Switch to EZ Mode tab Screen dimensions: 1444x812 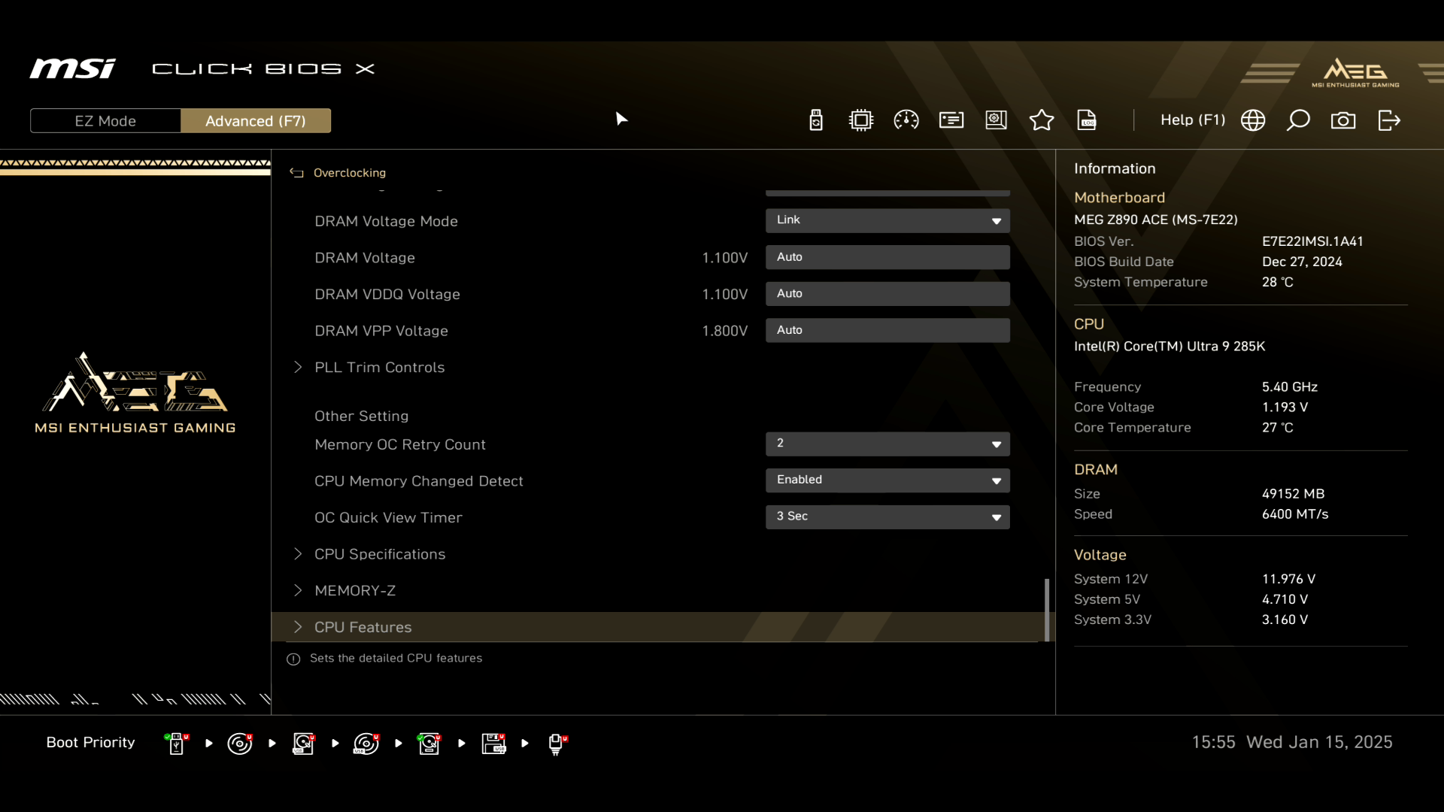pos(105,121)
